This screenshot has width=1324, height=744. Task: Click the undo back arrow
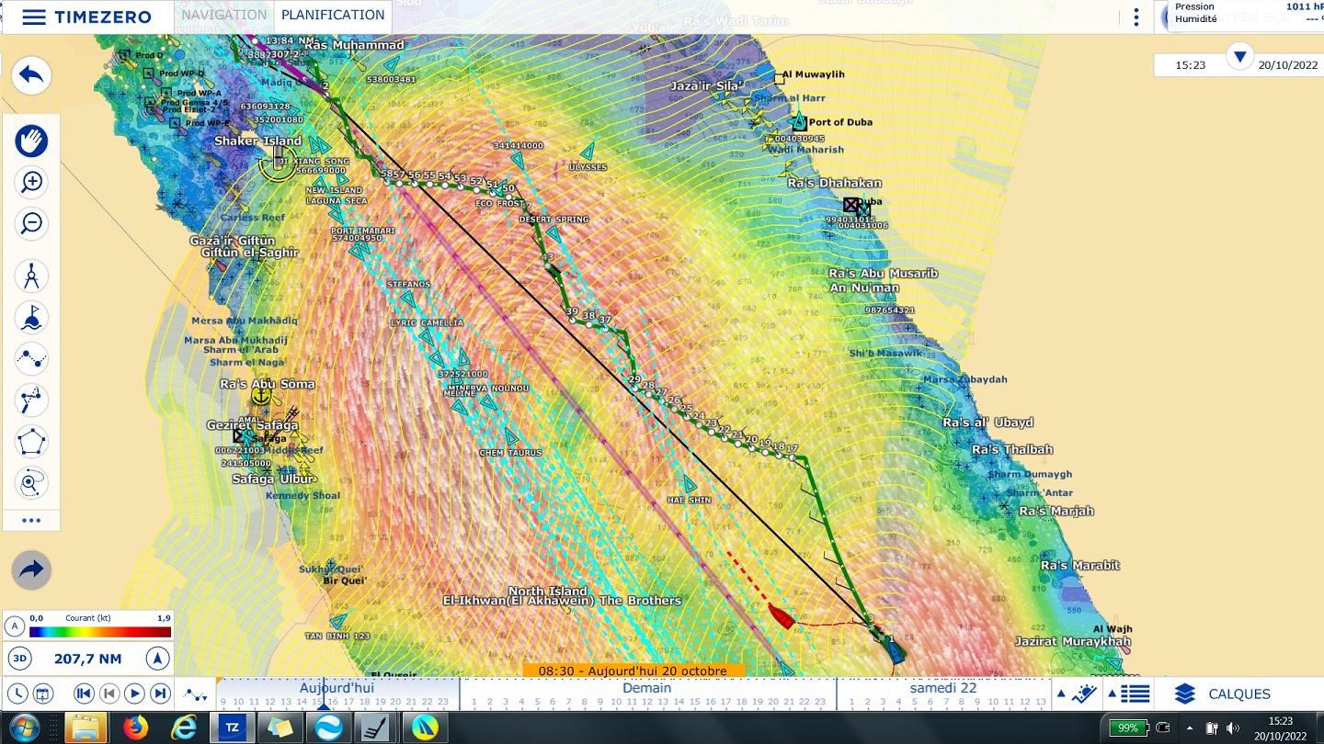point(31,75)
